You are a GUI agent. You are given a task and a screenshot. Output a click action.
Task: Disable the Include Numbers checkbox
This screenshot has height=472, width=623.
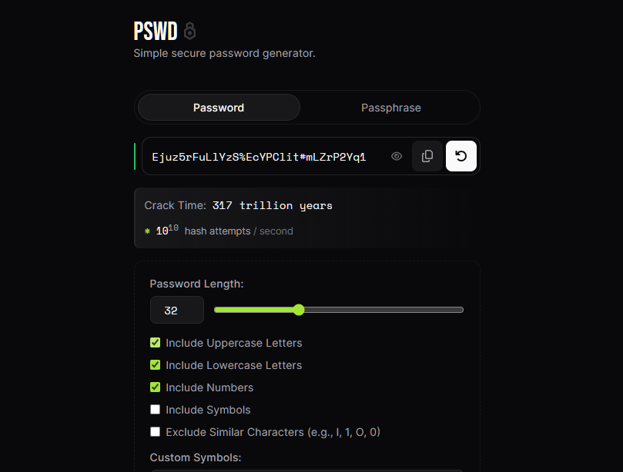[x=155, y=387]
